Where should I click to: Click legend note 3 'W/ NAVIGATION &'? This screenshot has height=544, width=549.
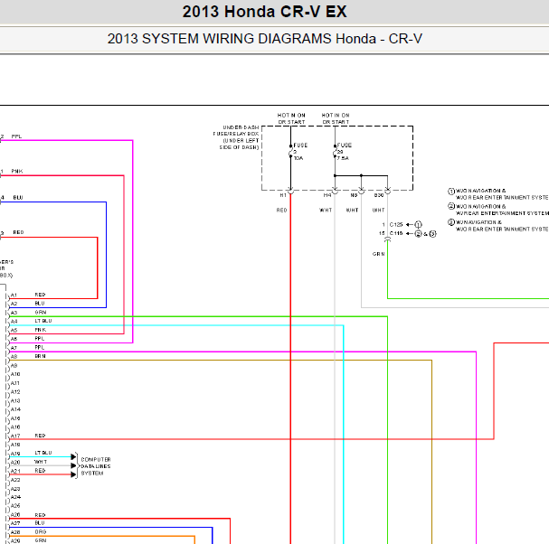tap(498, 226)
